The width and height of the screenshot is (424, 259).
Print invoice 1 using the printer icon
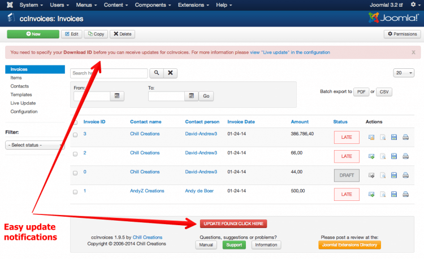point(405,195)
